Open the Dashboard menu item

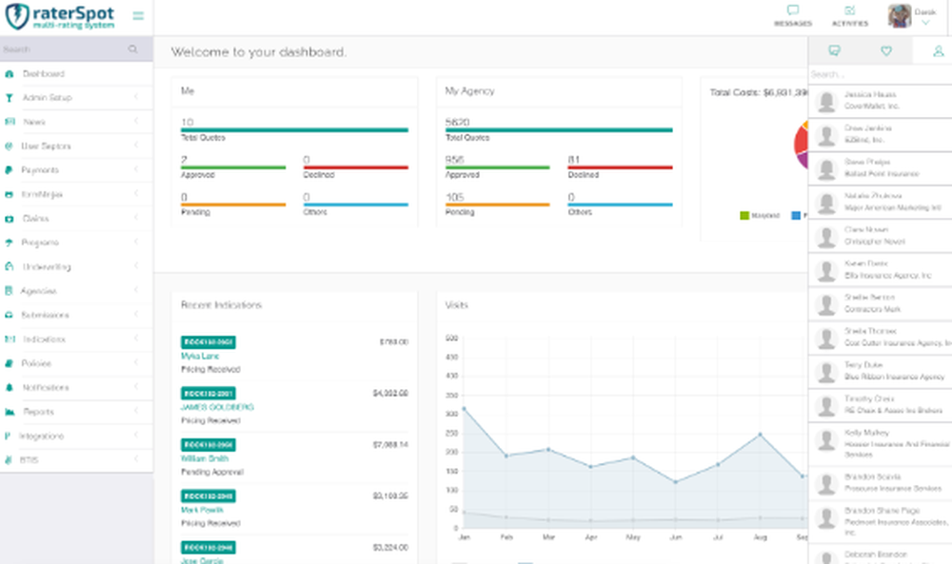click(x=76, y=74)
